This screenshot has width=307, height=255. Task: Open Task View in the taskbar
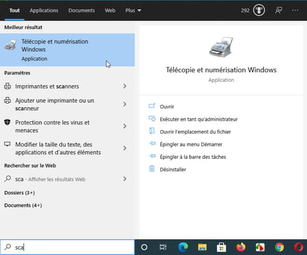pos(163,247)
